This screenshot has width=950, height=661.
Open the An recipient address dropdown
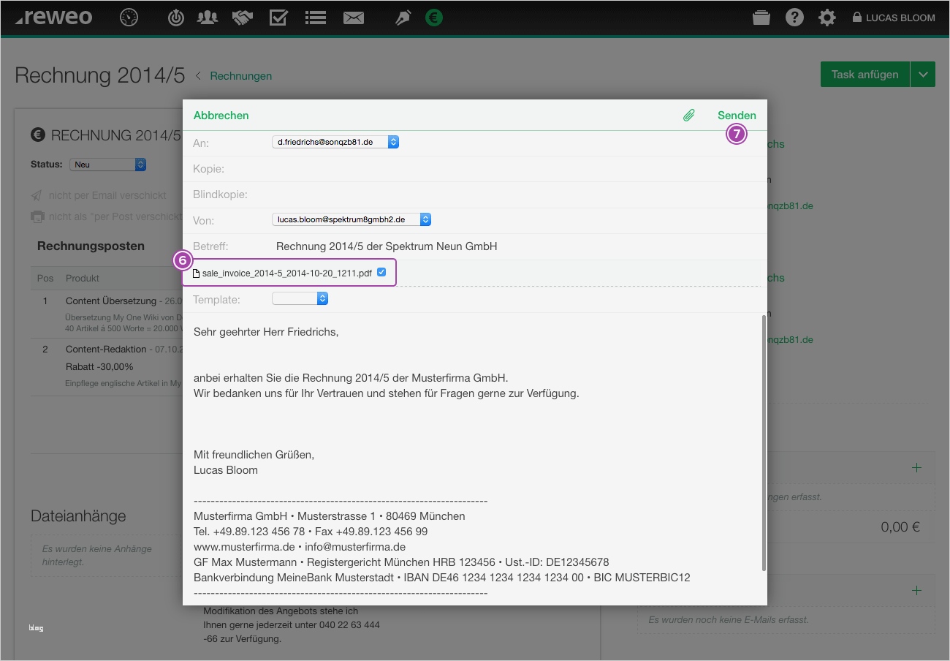pos(394,142)
